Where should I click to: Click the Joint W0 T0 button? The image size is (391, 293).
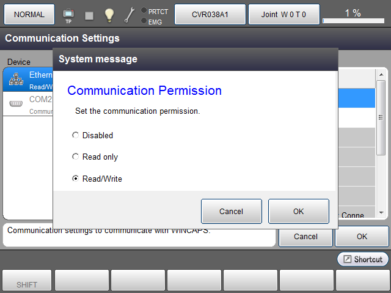pos(283,14)
